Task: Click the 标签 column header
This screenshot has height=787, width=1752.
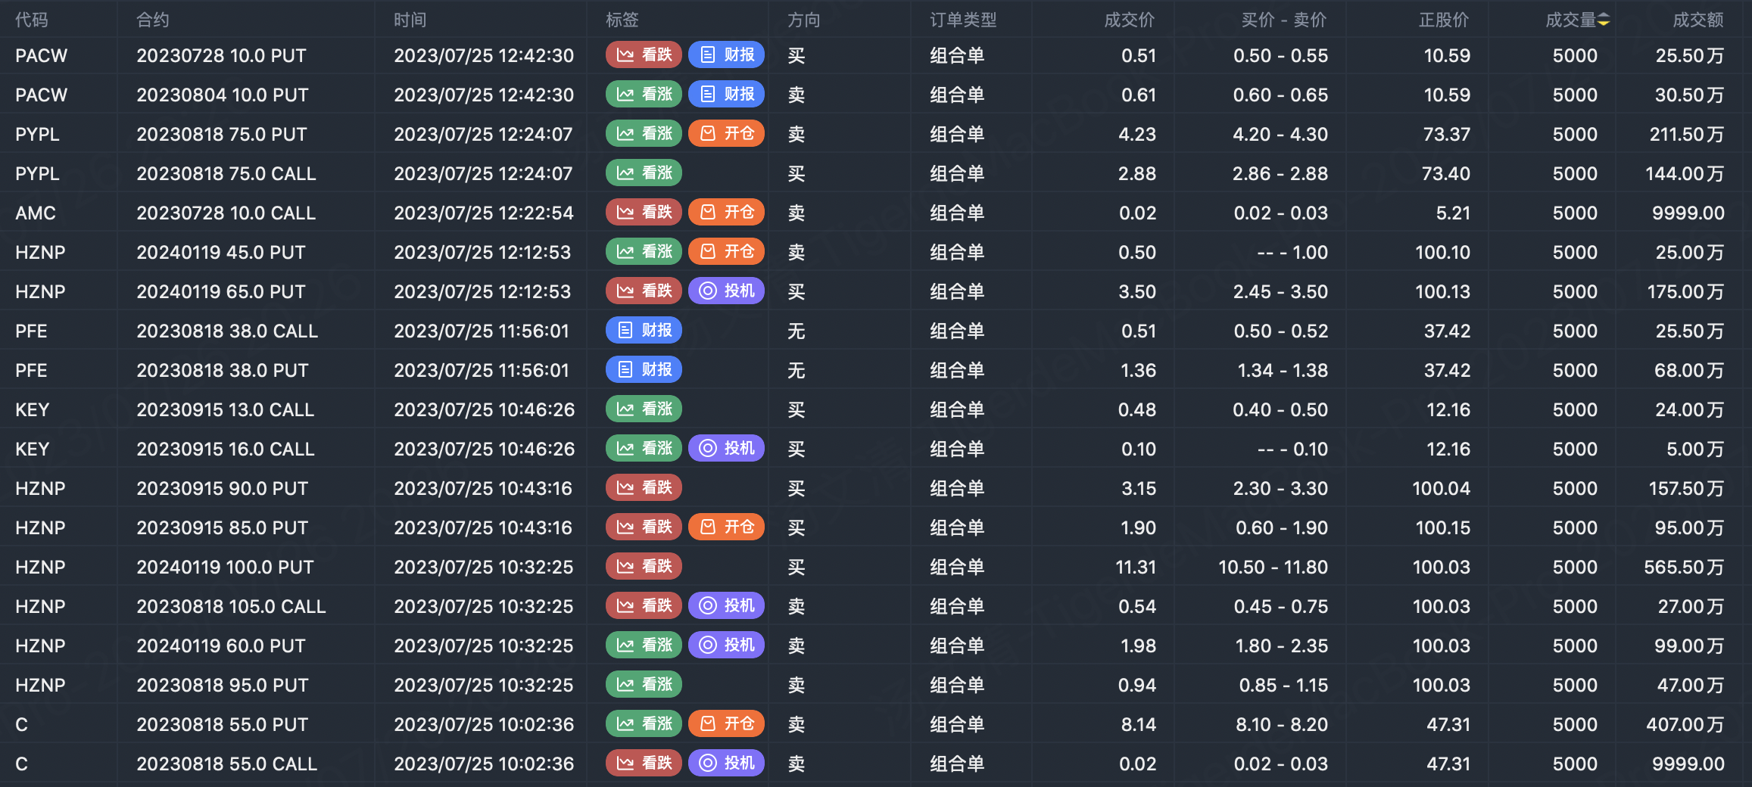Action: coord(622,20)
